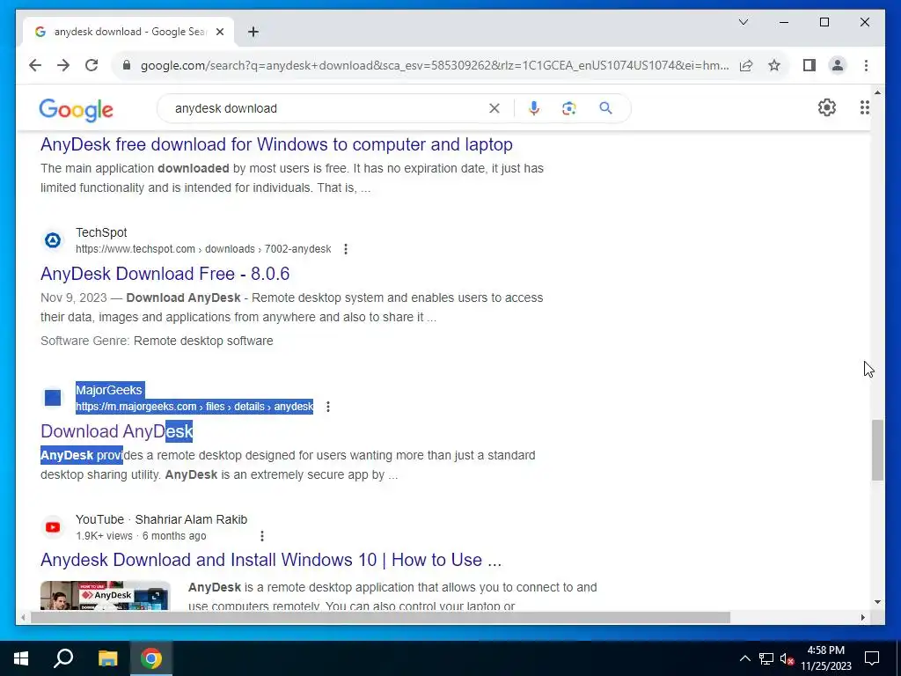Click the 'Nov 9, 2023' date text
This screenshot has width=901, height=676.
74,298
